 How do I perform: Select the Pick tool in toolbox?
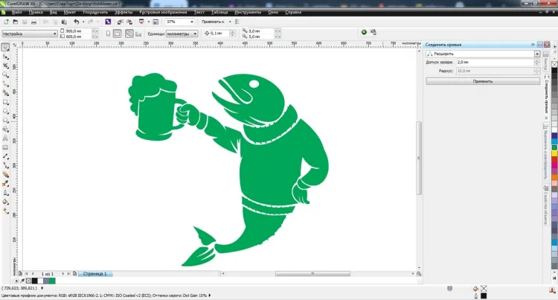click(x=5, y=48)
